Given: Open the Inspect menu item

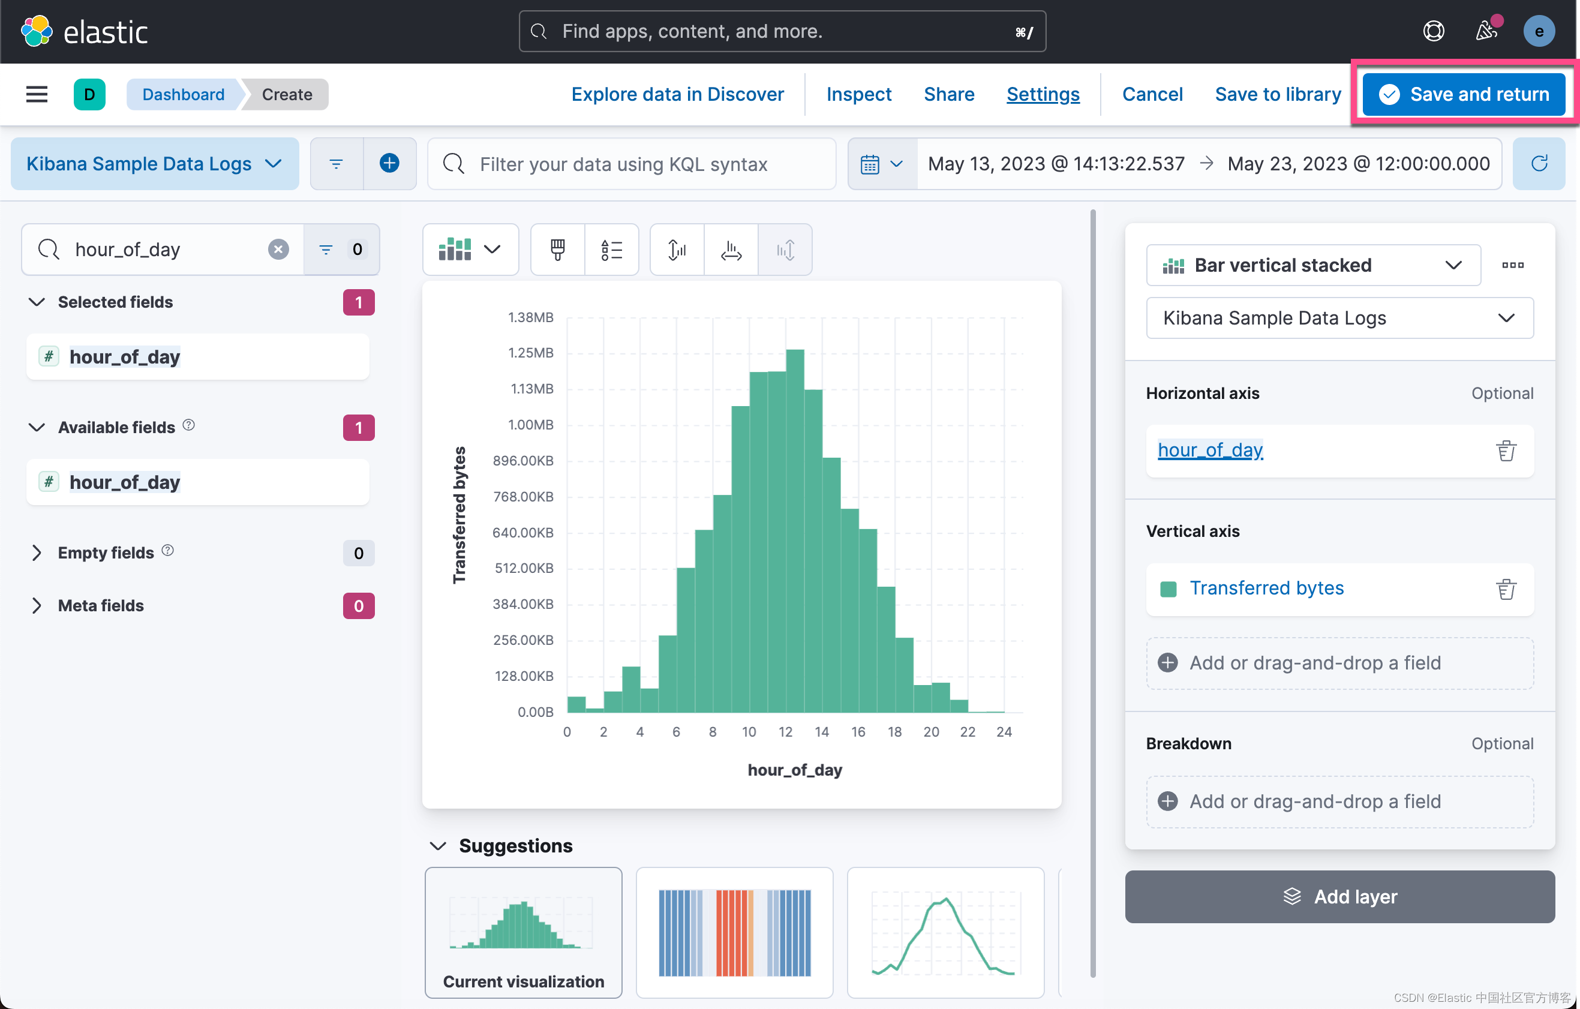Looking at the screenshot, I should pos(858,94).
